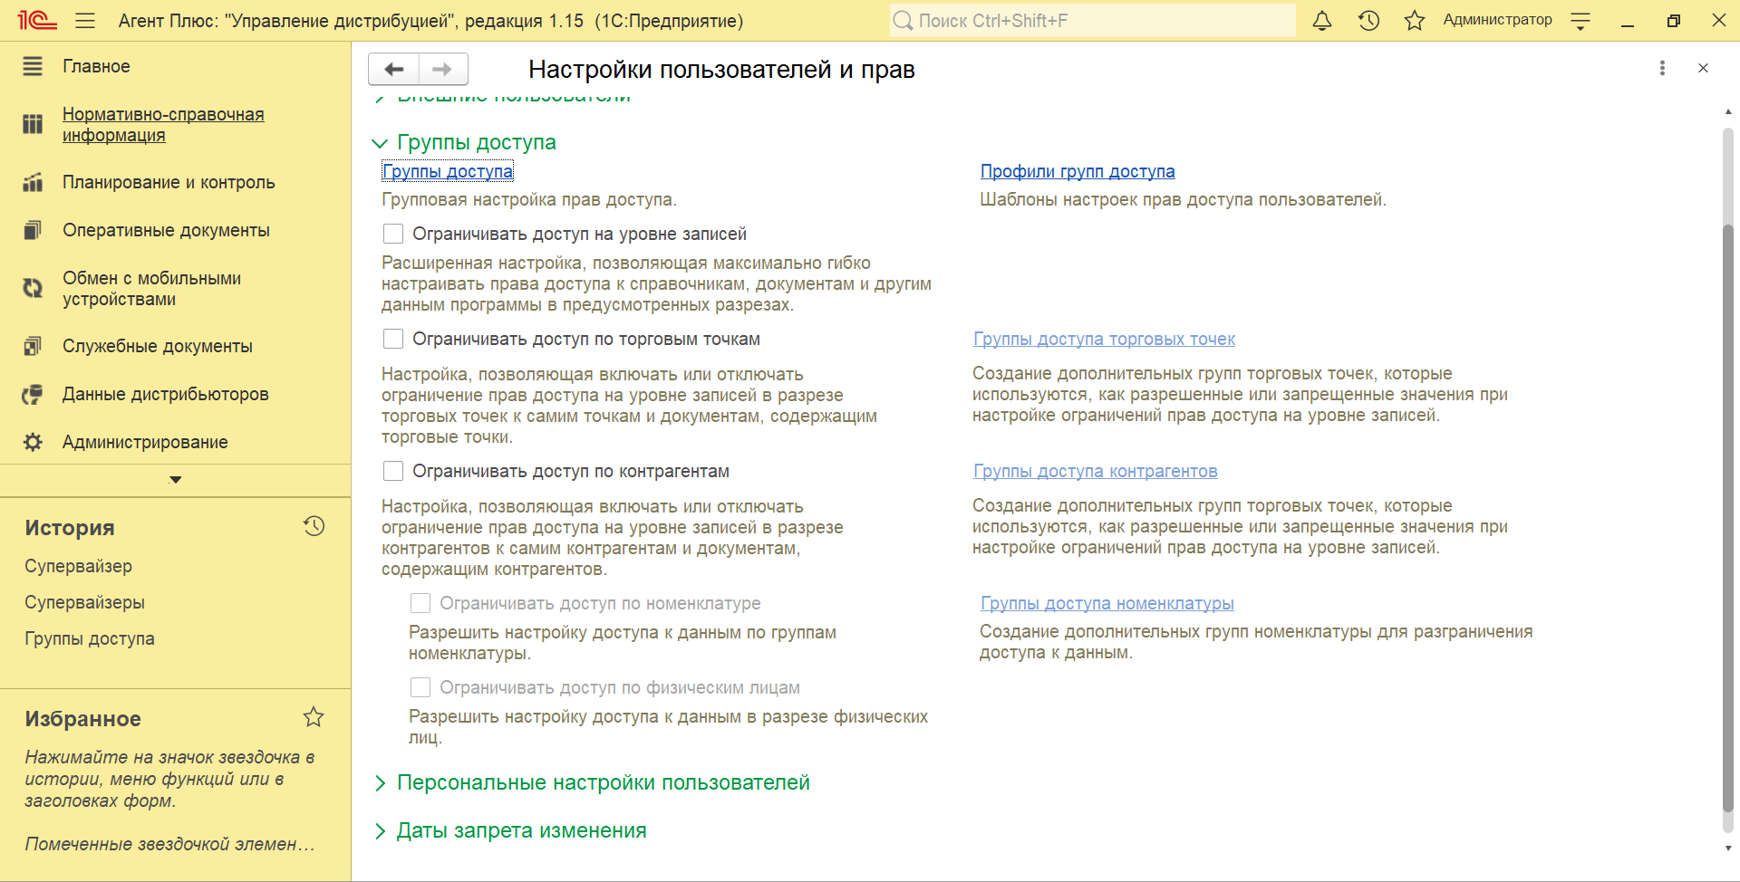1740x882 pixels.
Task: Open Администрирование section in sidebar
Action: tap(145, 442)
